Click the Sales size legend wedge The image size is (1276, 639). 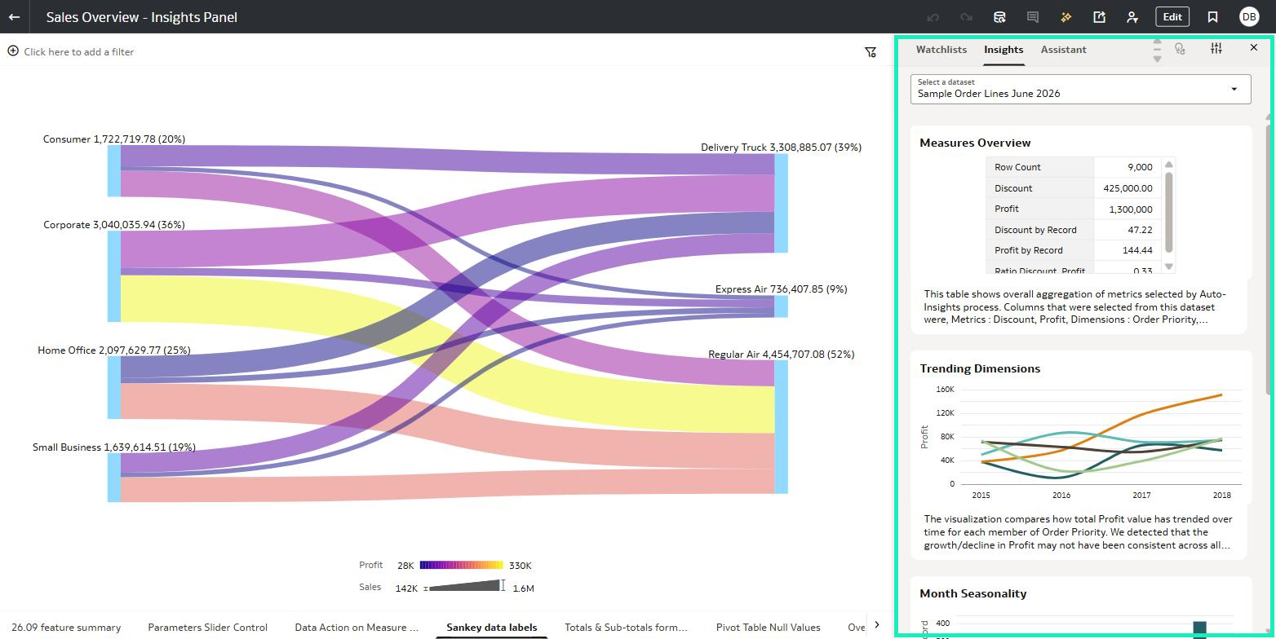click(x=463, y=585)
